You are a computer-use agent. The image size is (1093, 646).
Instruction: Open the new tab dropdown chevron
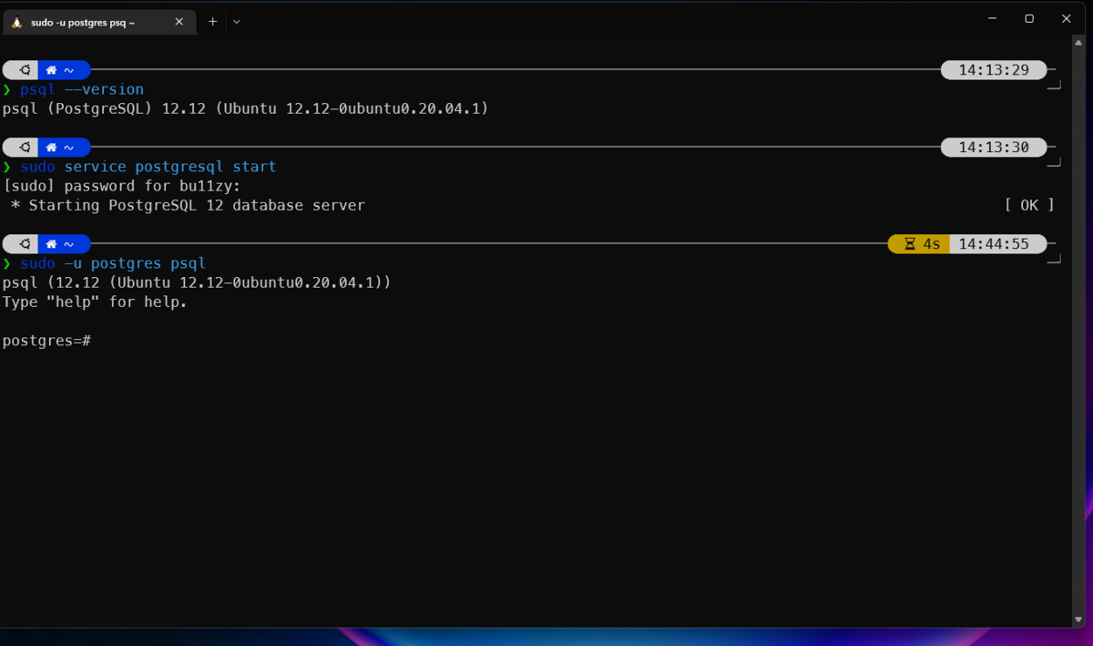[236, 20]
